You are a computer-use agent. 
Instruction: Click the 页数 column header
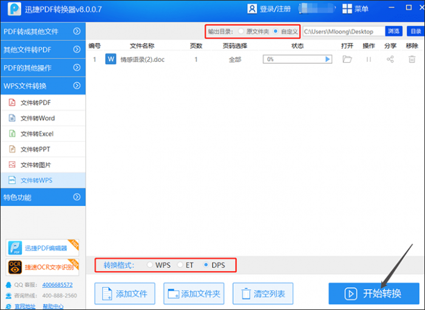coord(196,46)
